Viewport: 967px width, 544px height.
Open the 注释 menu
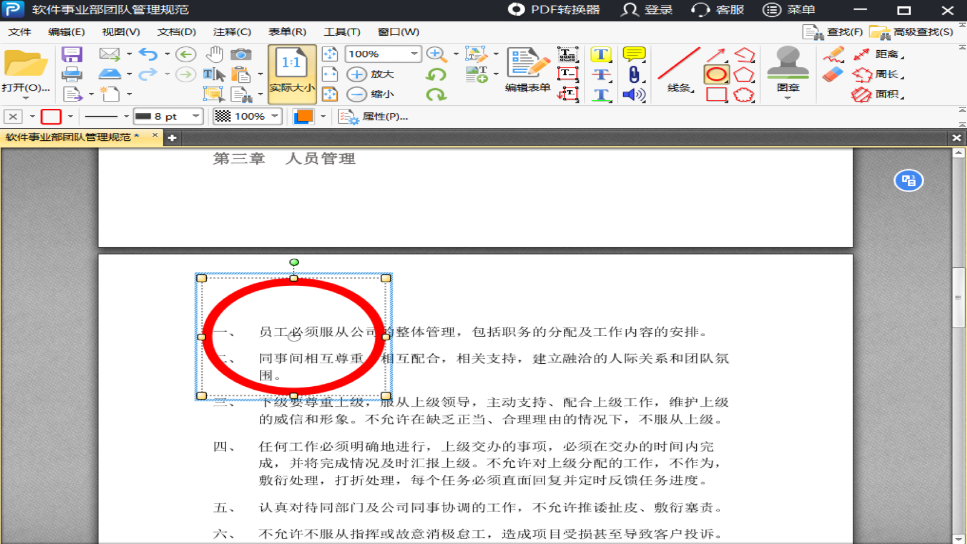(x=233, y=31)
